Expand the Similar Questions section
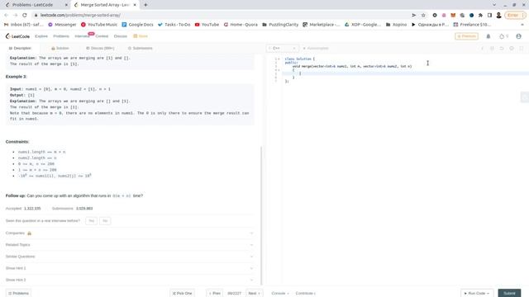The image size is (529, 297). pos(130,257)
